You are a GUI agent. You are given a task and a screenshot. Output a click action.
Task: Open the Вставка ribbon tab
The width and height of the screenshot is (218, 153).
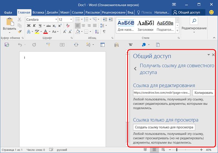(x=39, y=12)
